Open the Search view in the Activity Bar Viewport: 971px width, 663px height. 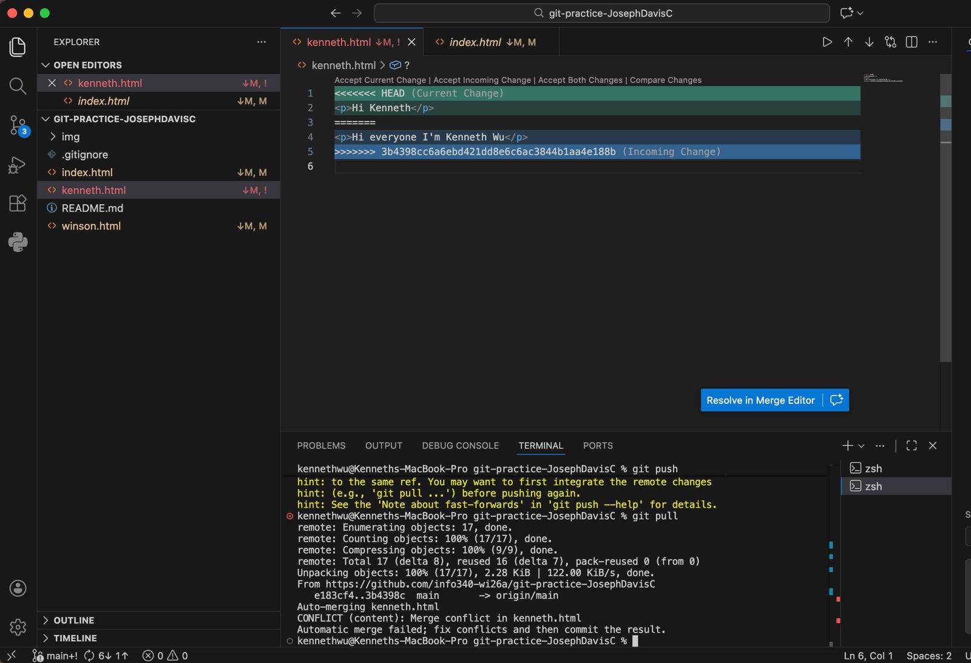tap(17, 86)
